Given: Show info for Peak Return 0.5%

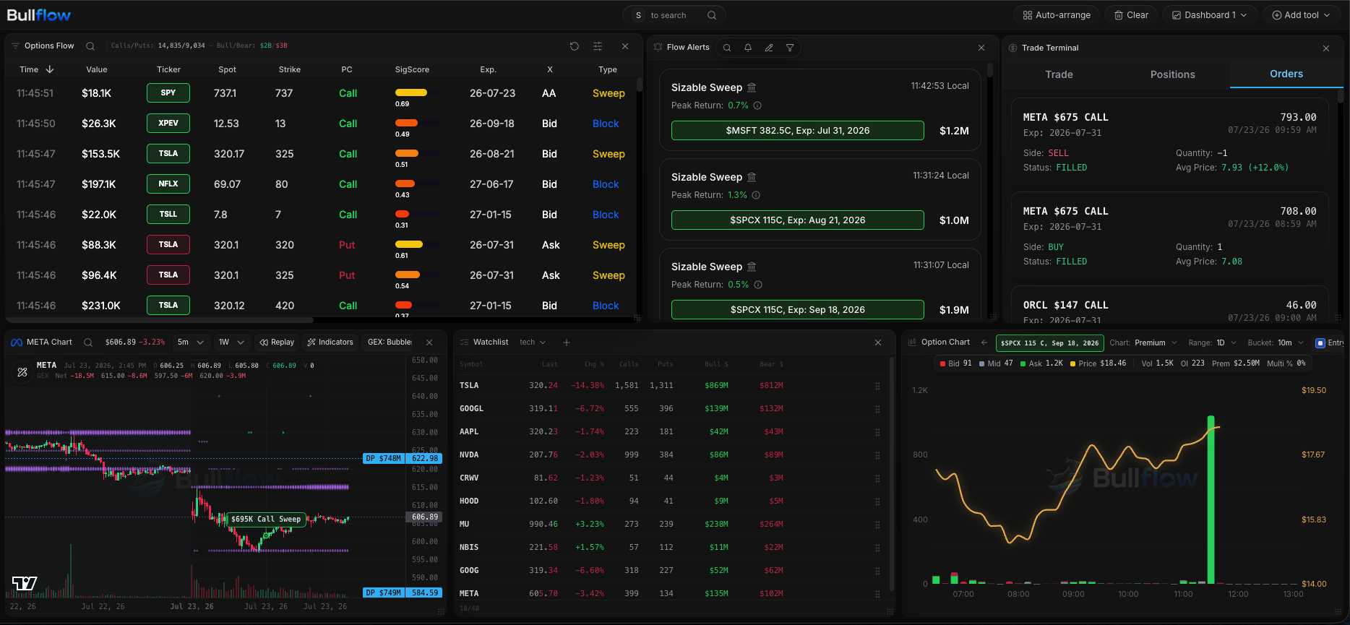Looking at the screenshot, I should [758, 285].
